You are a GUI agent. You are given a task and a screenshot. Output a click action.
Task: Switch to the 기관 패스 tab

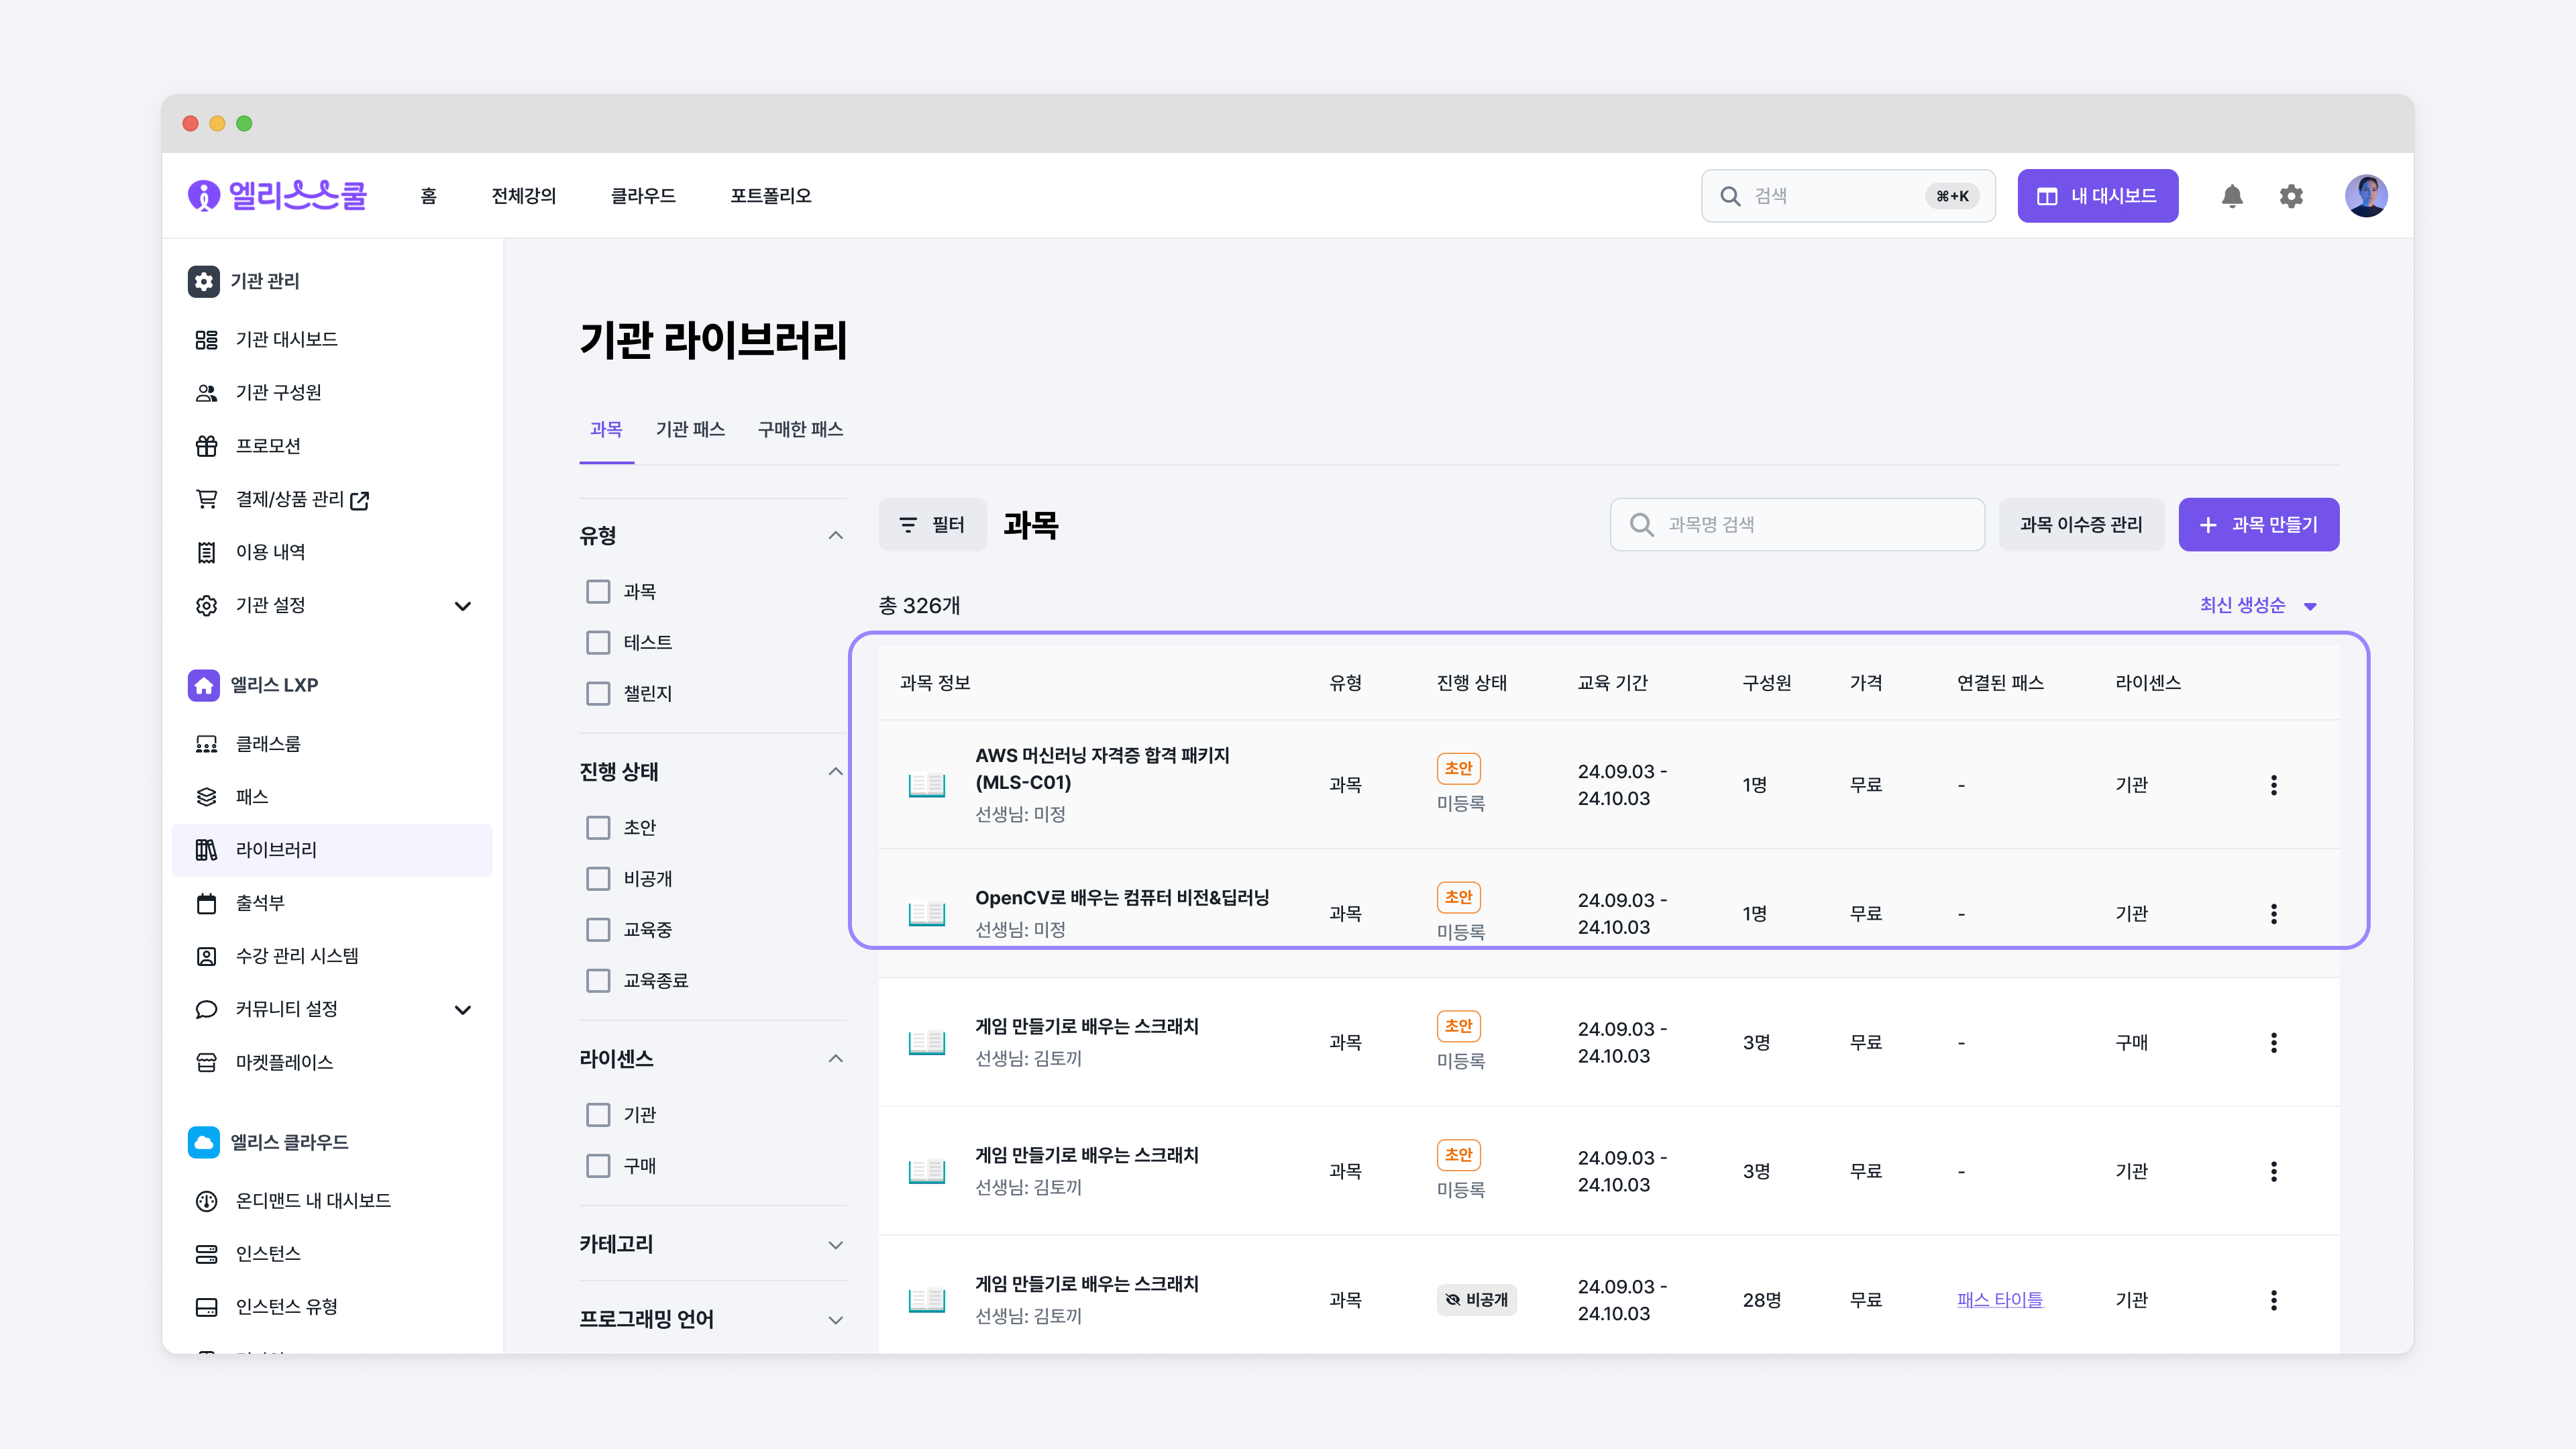(x=690, y=430)
